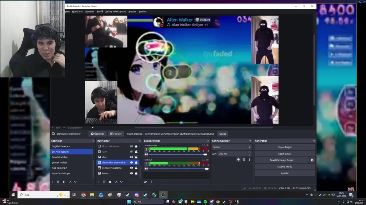This screenshot has height=205, width=366.
Task: Move the selected source up in Kaynaklar
Action: point(116,182)
